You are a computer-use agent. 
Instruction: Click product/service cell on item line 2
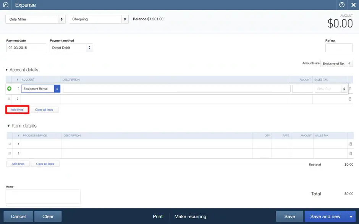pyautogui.click(x=41, y=154)
